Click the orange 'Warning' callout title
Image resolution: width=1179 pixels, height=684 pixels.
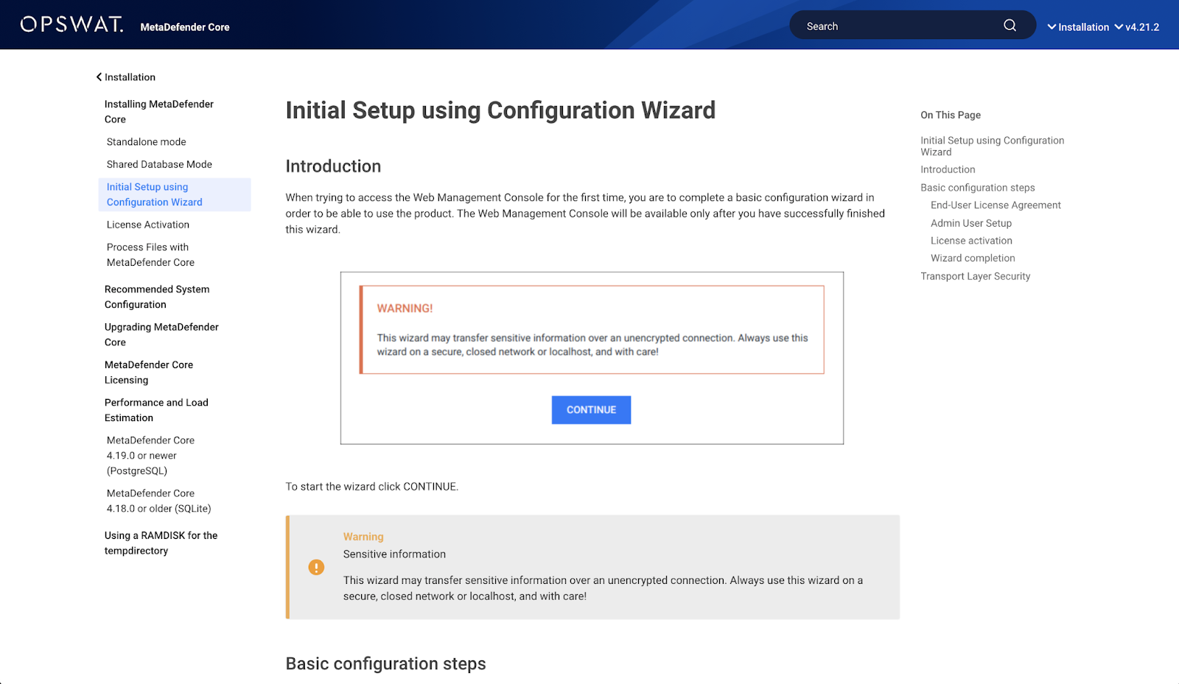click(x=363, y=537)
